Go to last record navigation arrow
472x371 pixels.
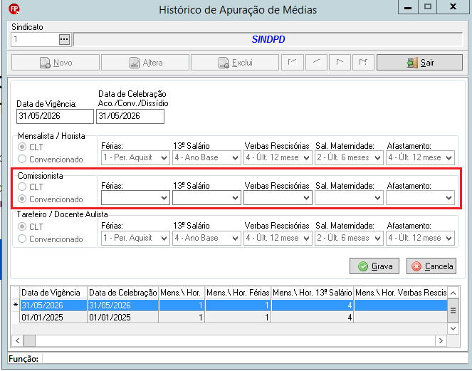click(363, 63)
